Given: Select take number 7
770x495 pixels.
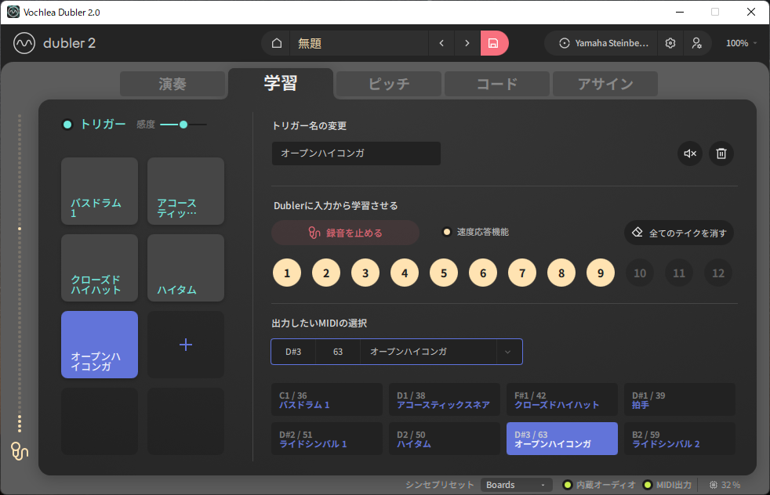Looking at the screenshot, I should tap(522, 273).
